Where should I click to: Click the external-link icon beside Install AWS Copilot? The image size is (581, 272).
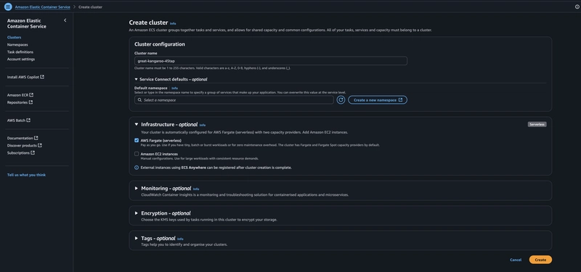point(42,77)
